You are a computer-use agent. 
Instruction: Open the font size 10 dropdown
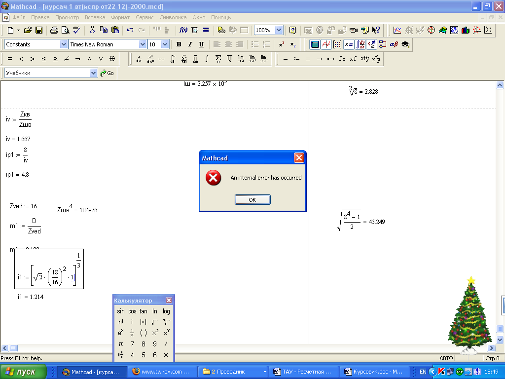click(x=165, y=44)
